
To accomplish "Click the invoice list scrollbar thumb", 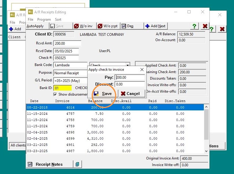I will point(206,125).
